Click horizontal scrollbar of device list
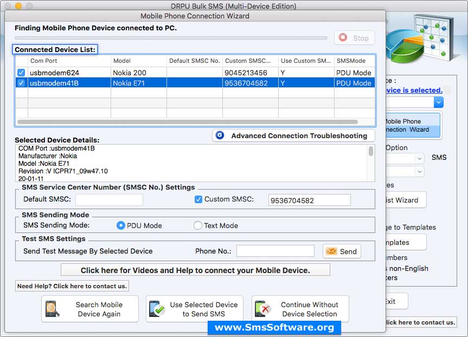Image resolution: width=468 pixels, height=337 pixels. tap(188, 122)
